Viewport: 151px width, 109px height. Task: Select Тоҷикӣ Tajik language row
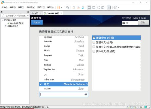coord(64,55)
